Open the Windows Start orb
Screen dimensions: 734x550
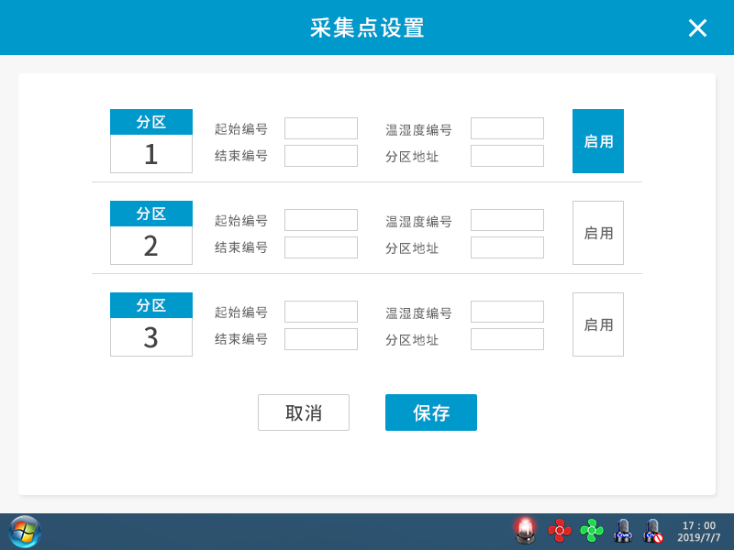click(x=25, y=532)
